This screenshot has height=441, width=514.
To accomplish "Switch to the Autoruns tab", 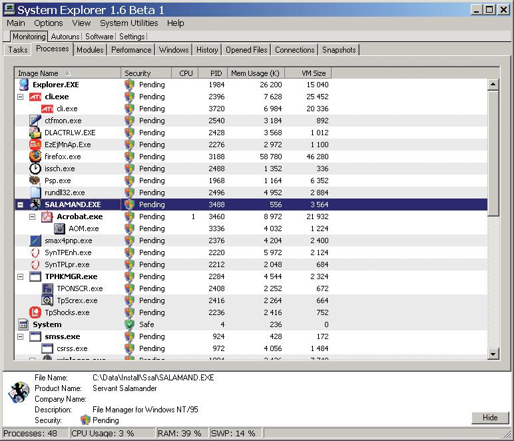I will [65, 37].
